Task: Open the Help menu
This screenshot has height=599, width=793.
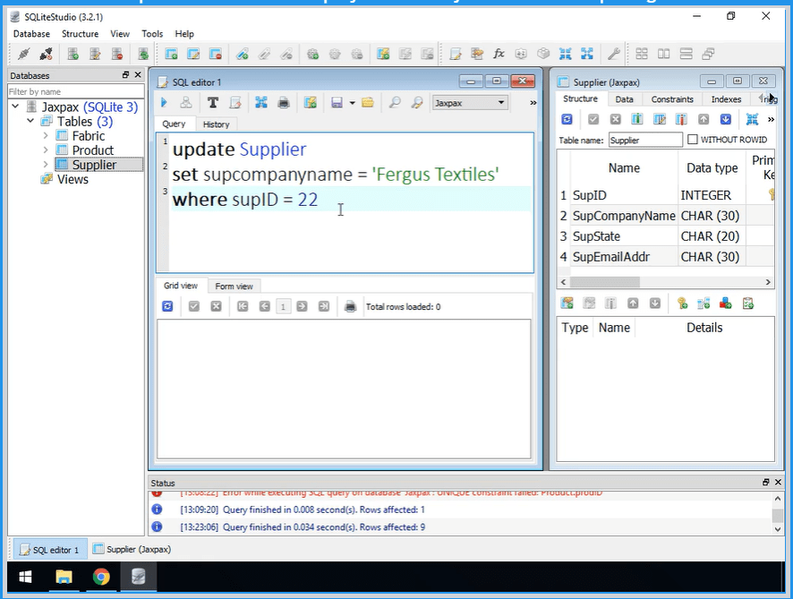Action: pos(184,34)
